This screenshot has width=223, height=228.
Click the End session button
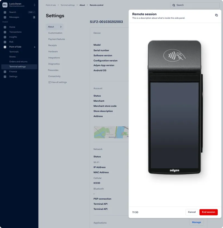point(209,212)
